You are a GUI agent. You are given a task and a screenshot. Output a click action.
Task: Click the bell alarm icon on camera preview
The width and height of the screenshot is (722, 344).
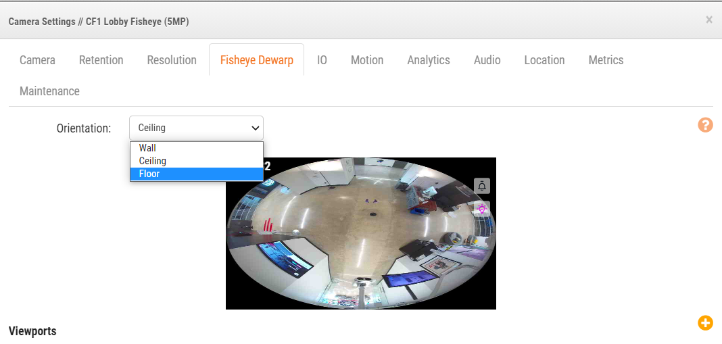(481, 186)
